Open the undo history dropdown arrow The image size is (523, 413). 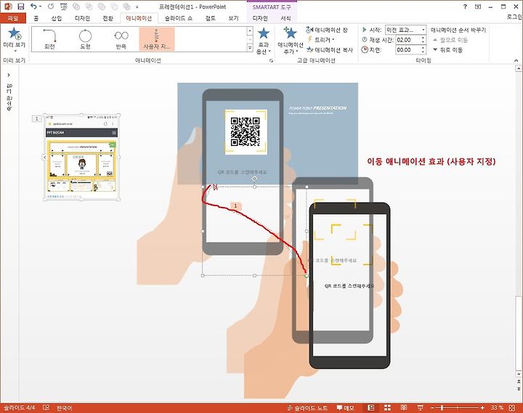(41, 7)
